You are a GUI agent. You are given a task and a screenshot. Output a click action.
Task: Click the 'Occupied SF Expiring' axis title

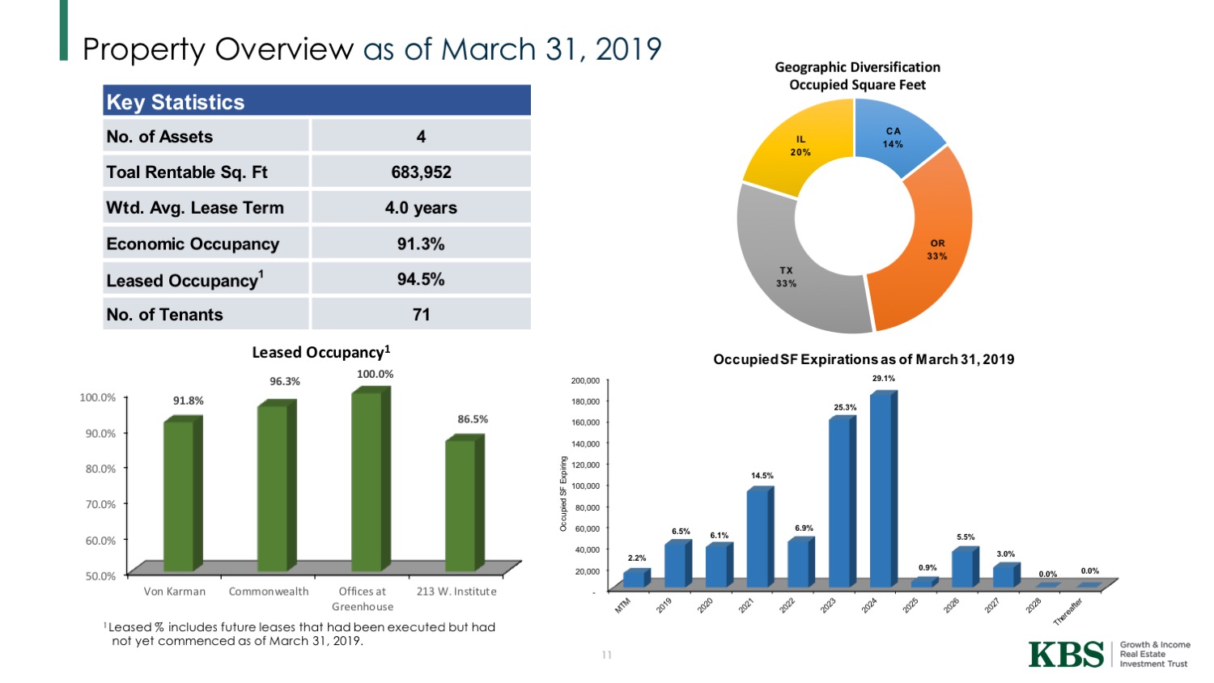[x=564, y=494]
